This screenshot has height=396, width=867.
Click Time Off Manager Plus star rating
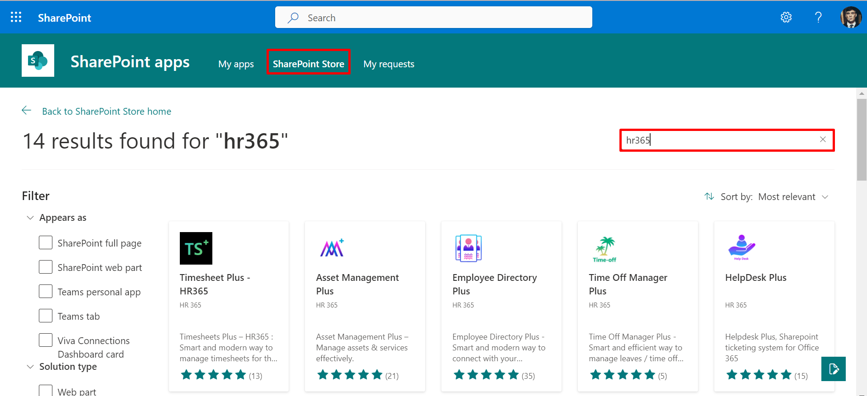point(623,375)
